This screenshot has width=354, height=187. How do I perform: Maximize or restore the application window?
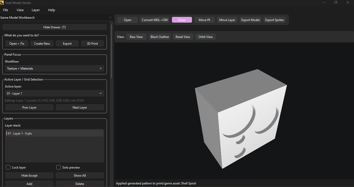[336, 3]
